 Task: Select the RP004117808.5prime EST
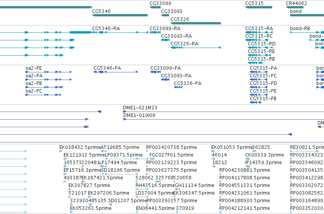pyautogui.click(x=220, y=182)
